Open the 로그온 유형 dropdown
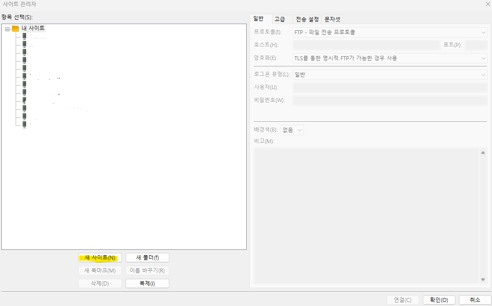This screenshot has height=306, width=492. (x=483, y=74)
